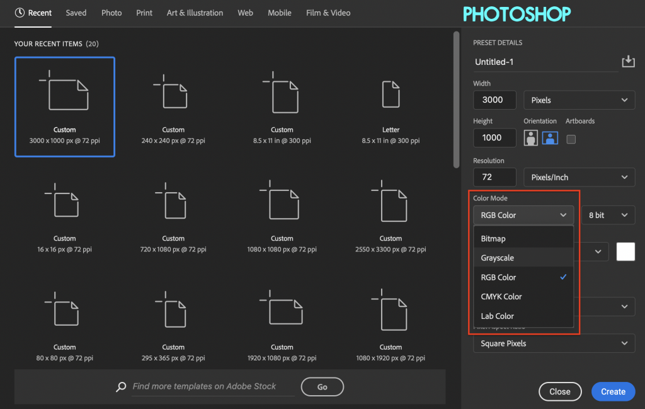Click the save preset icon beside Untitled-1

(x=628, y=61)
